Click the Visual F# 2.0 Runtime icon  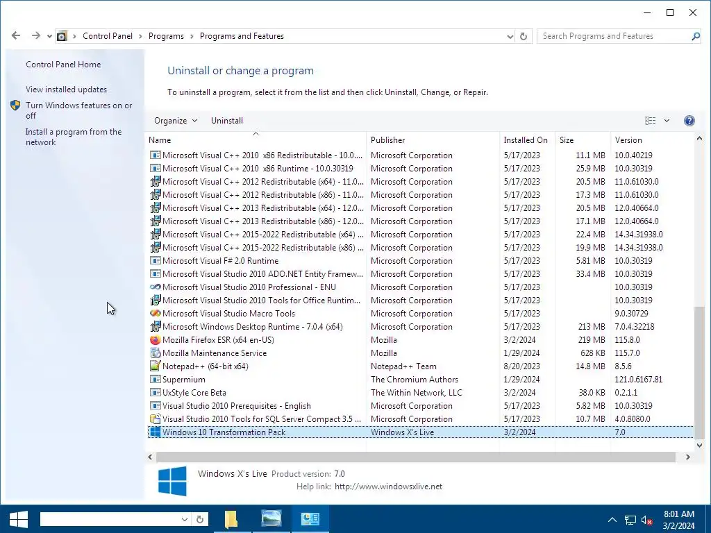(155, 261)
